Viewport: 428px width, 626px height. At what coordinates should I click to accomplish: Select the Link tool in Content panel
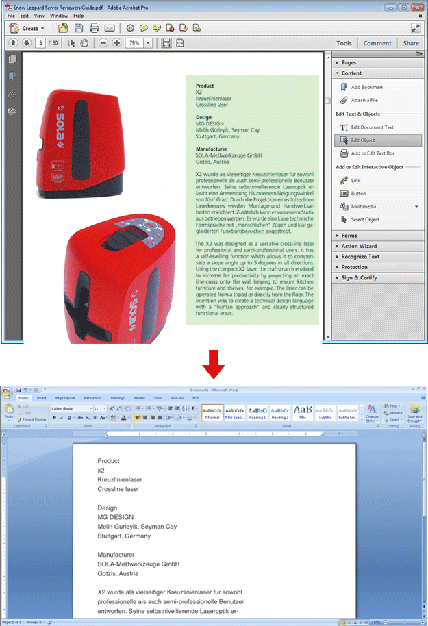click(x=350, y=180)
